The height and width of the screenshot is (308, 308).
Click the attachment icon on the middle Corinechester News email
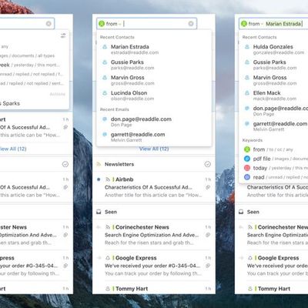coord(208,235)
